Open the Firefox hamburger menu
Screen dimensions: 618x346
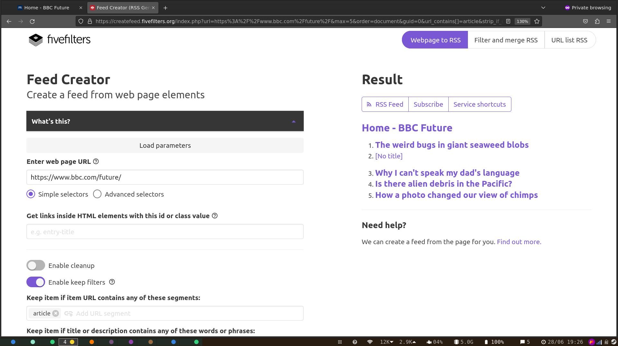608,22
